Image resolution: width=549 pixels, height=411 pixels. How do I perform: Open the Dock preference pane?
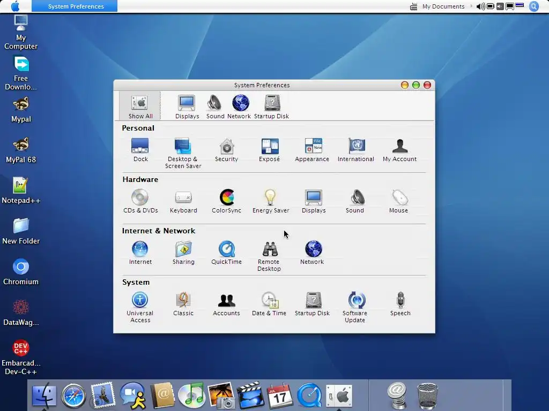(x=140, y=150)
